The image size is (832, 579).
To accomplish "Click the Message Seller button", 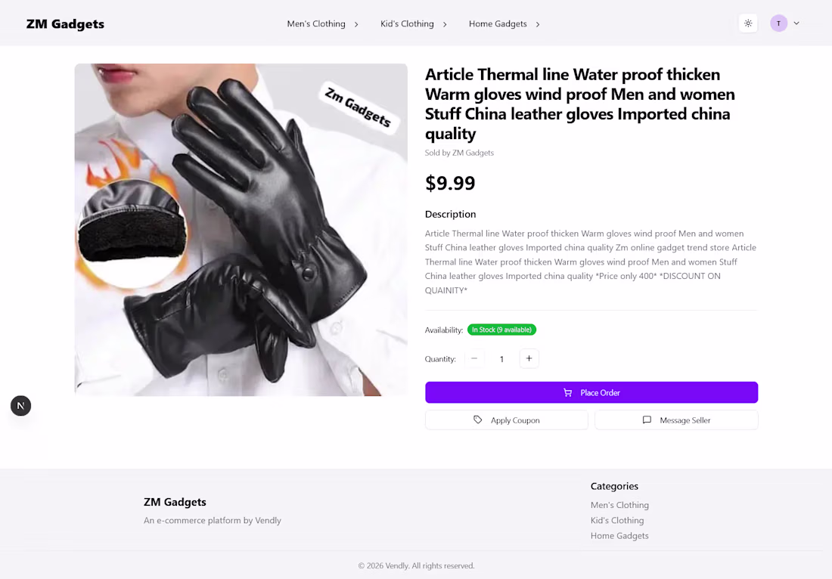I will click(x=676, y=420).
